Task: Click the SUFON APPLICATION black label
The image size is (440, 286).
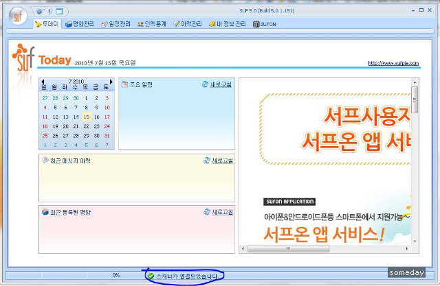Action: click(x=289, y=202)
